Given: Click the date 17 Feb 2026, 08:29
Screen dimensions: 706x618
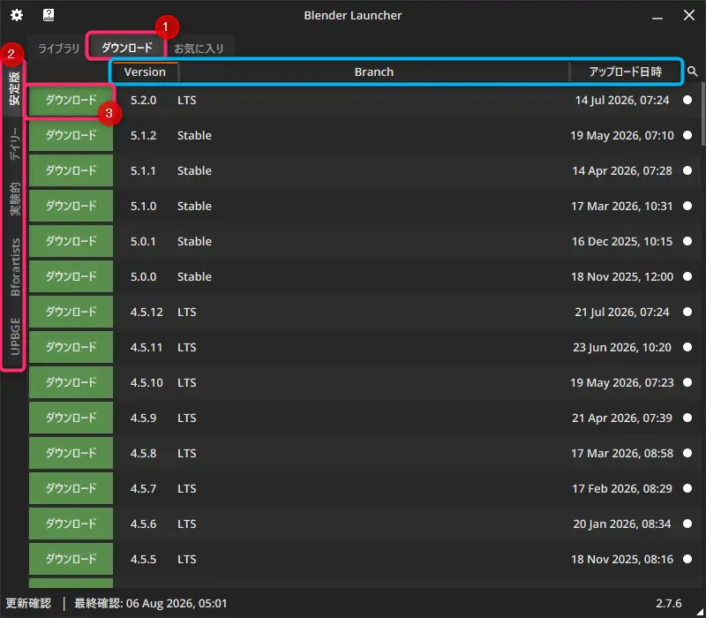Looking at the screenshot, I should (622, 488).
